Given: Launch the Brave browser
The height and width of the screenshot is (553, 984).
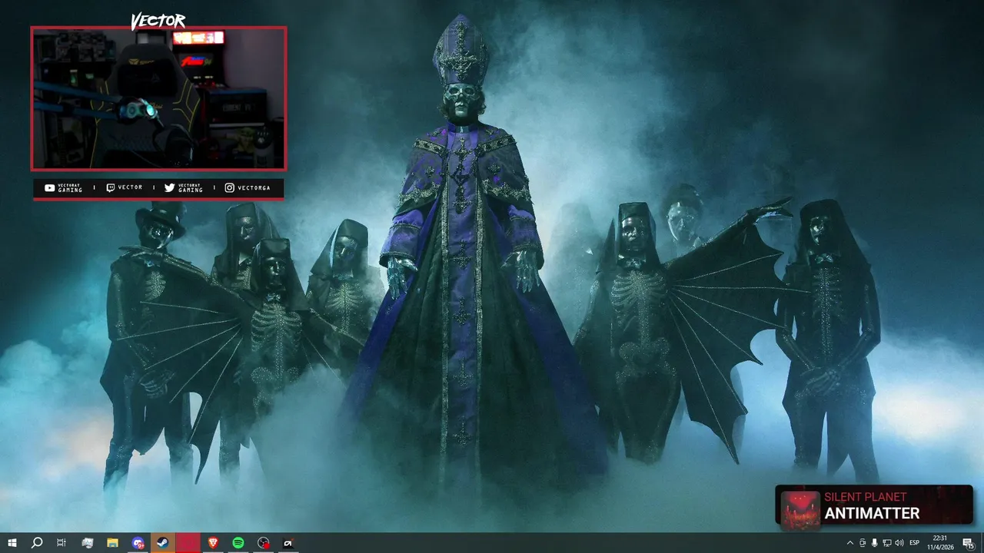Looking at the screenshot, I should pyautogui.click(x=213, y=543).
